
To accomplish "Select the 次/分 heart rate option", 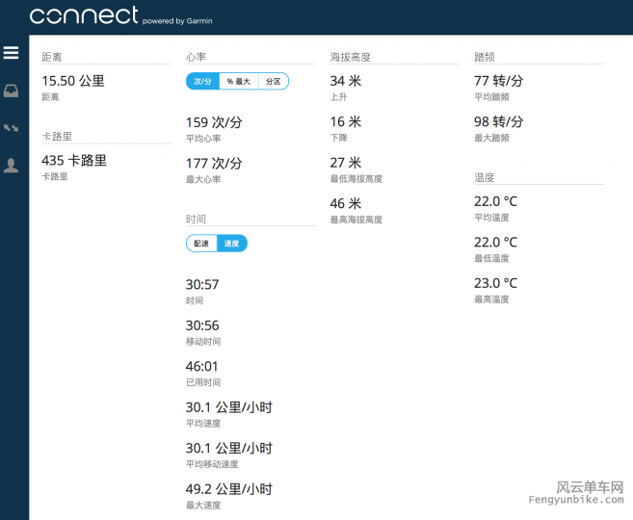I will pyautogui.click(x=202, y=82).
